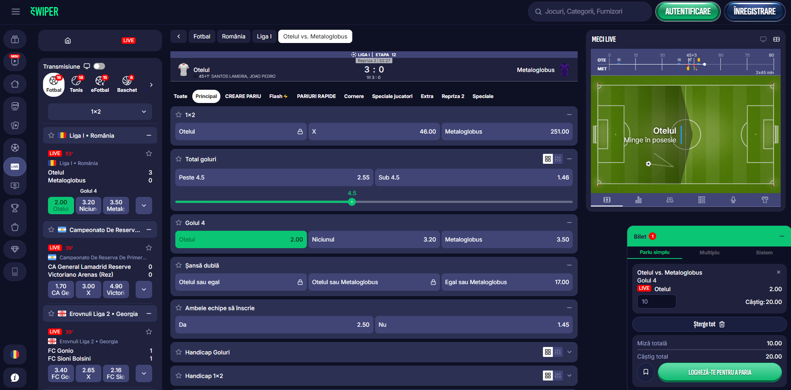The height and width of the screenshot is (390, 791).
Task: Click the bookmark icon in the bet slip
Action: coord(645,372)
